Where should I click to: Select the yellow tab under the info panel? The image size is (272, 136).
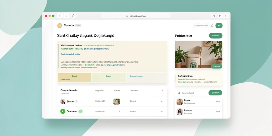tap(74, 77)
